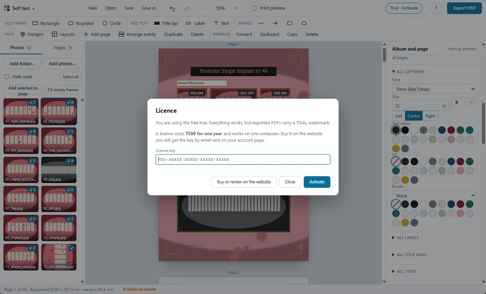Select the ellipse shape tool
The width and height of the screenshot is (486, 294).
[304, 23]
